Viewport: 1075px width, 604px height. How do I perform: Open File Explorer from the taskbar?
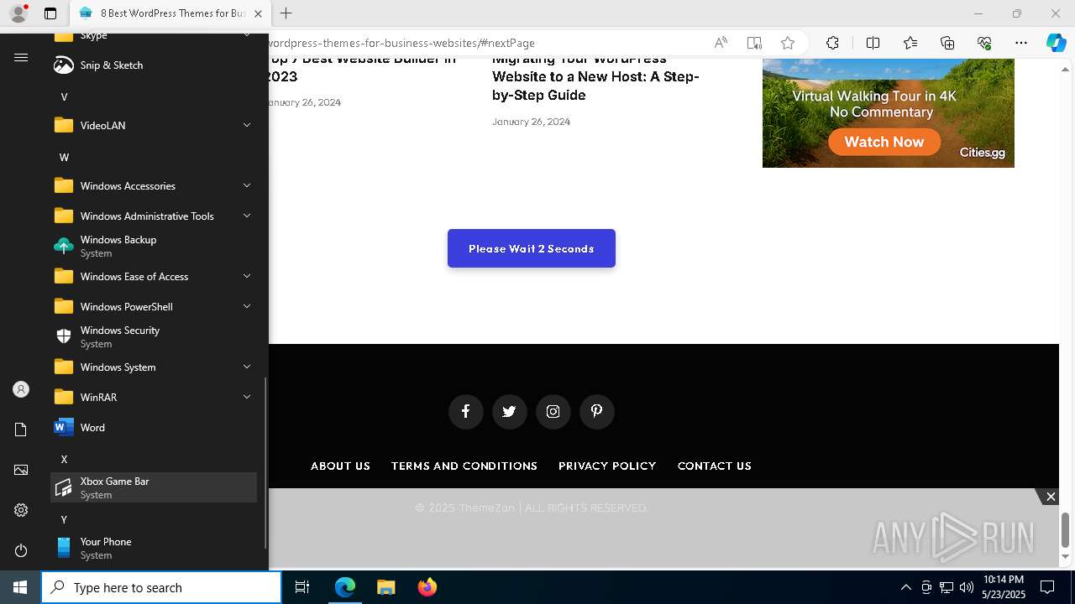click(x=385, y=587)
